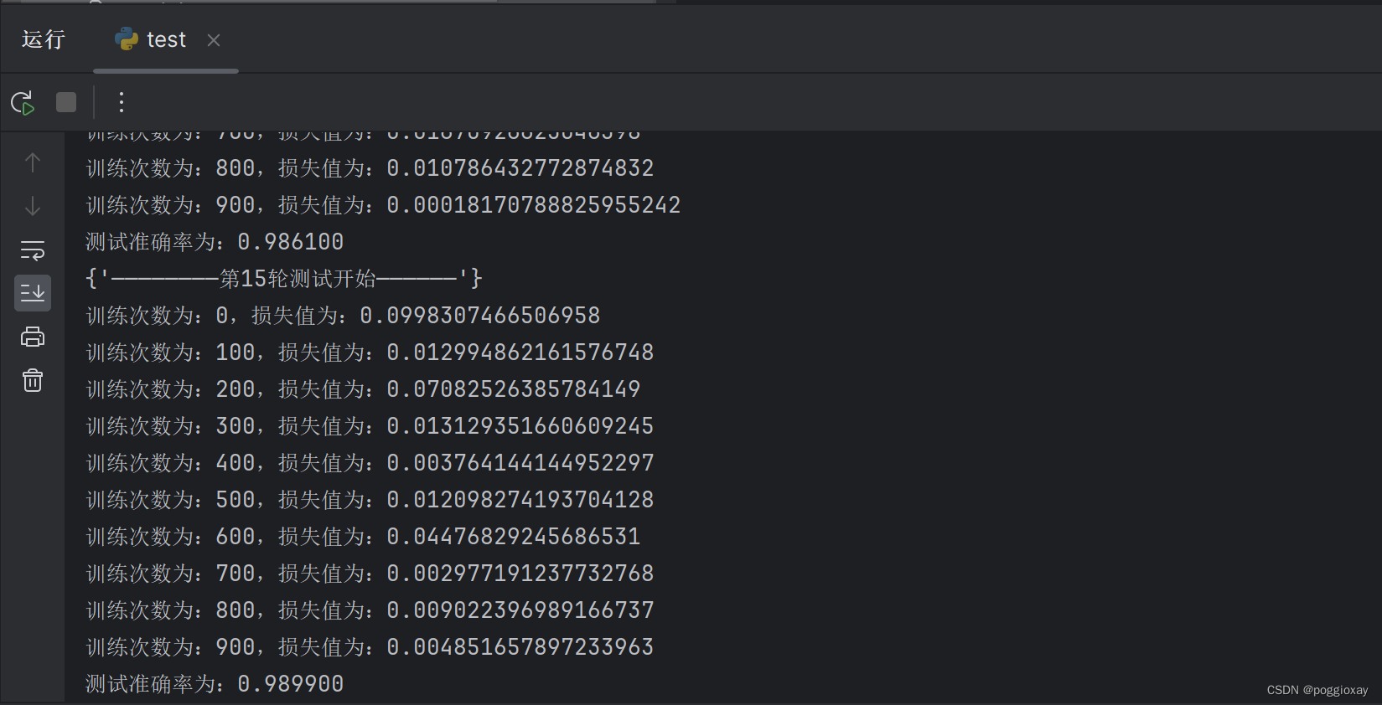1382x705 pixels.
Task: Click loss value 0.004851657897233963
Action: (x=520, y=647)
